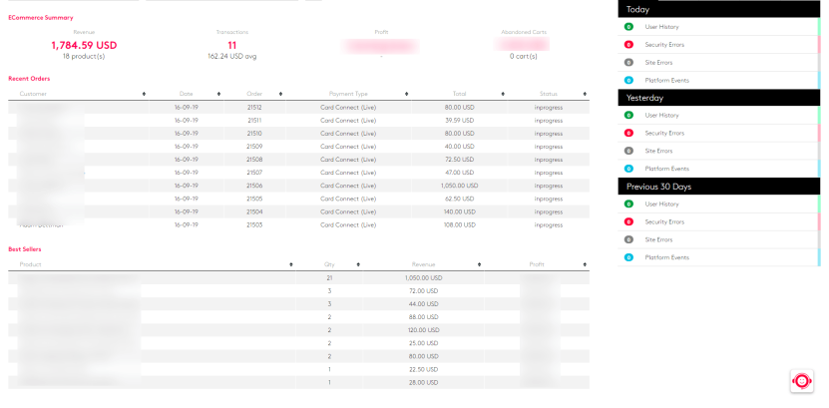Click Best Sellers revenue 88.00 USD
The image size is (829, 408).
(x=423, y=317)
